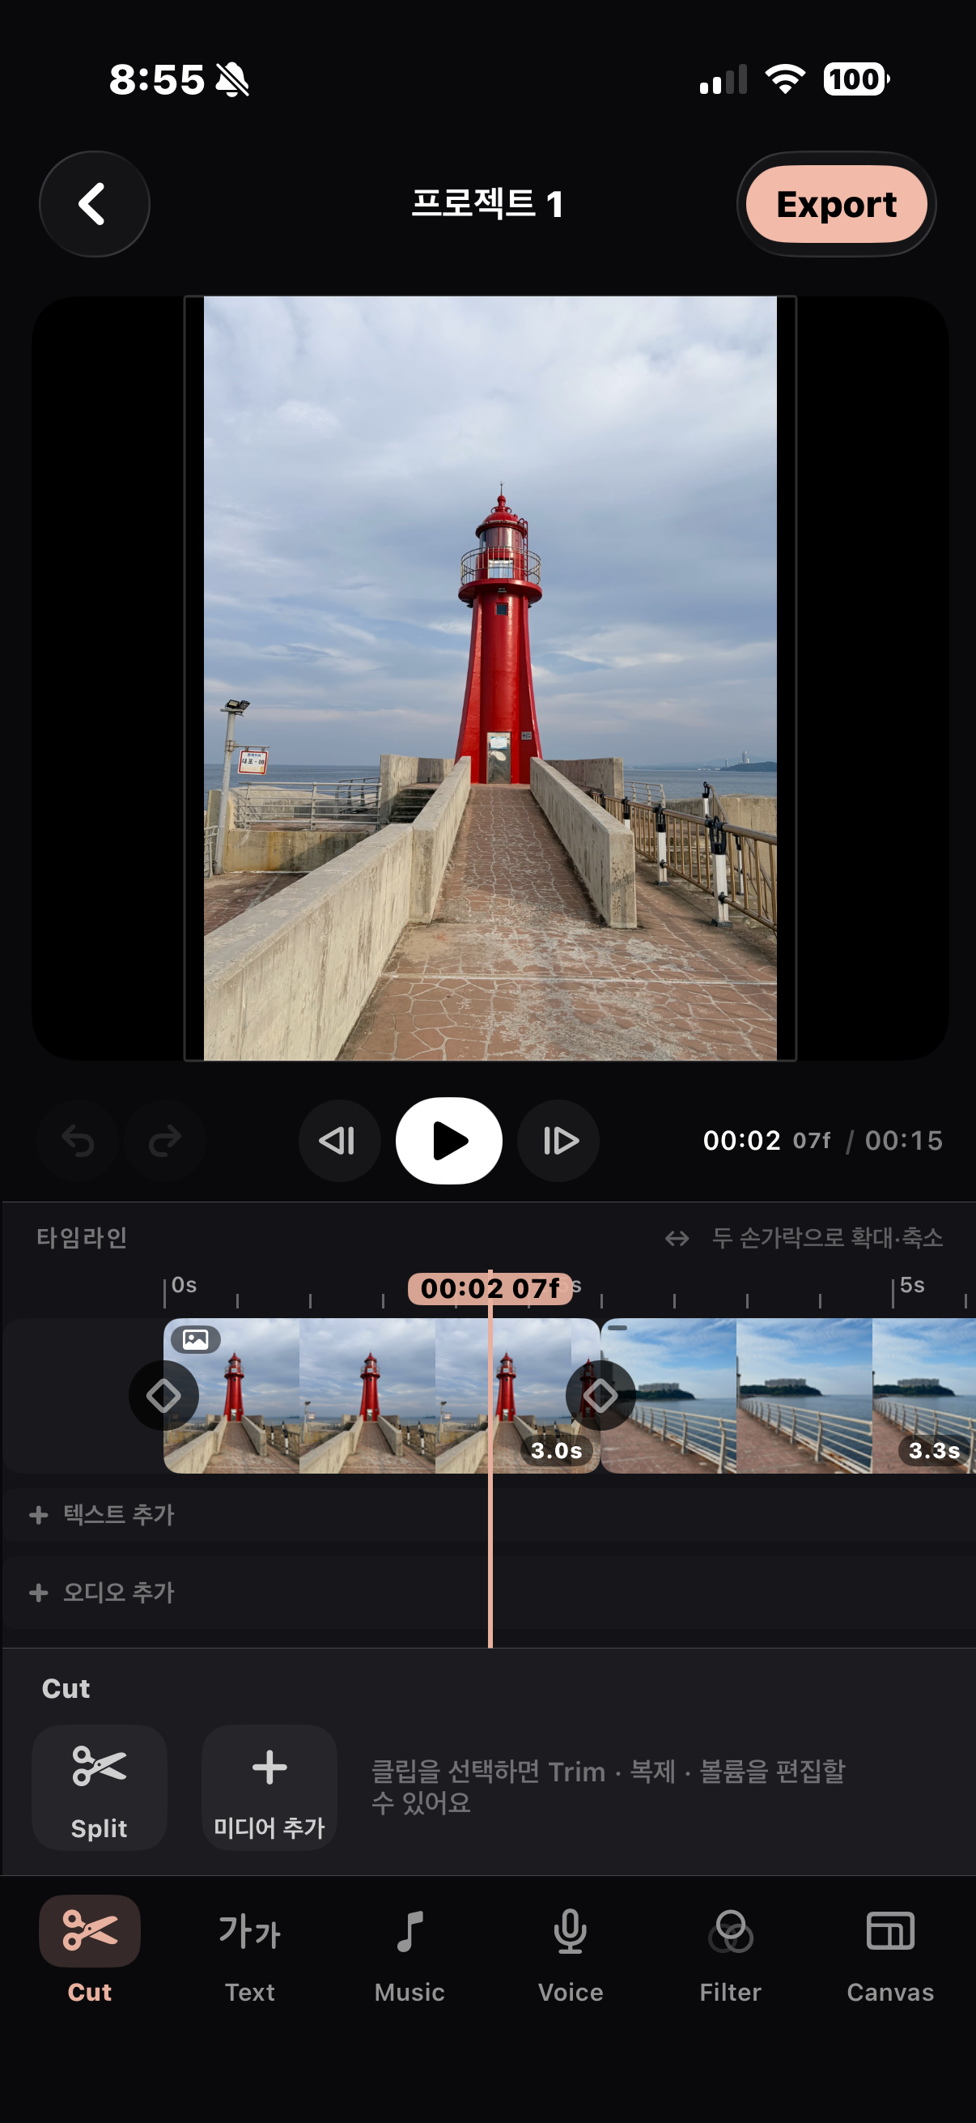Tap the 3.3s duration badge

point(934,1450)
